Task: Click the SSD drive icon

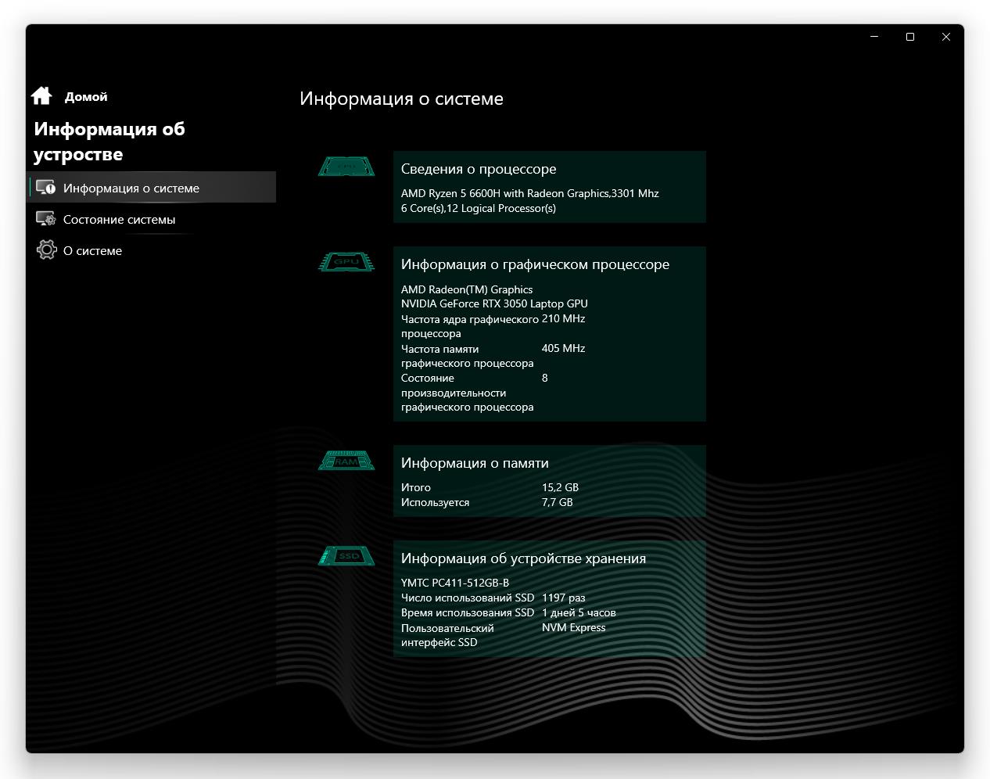Action: click(346, 556)
